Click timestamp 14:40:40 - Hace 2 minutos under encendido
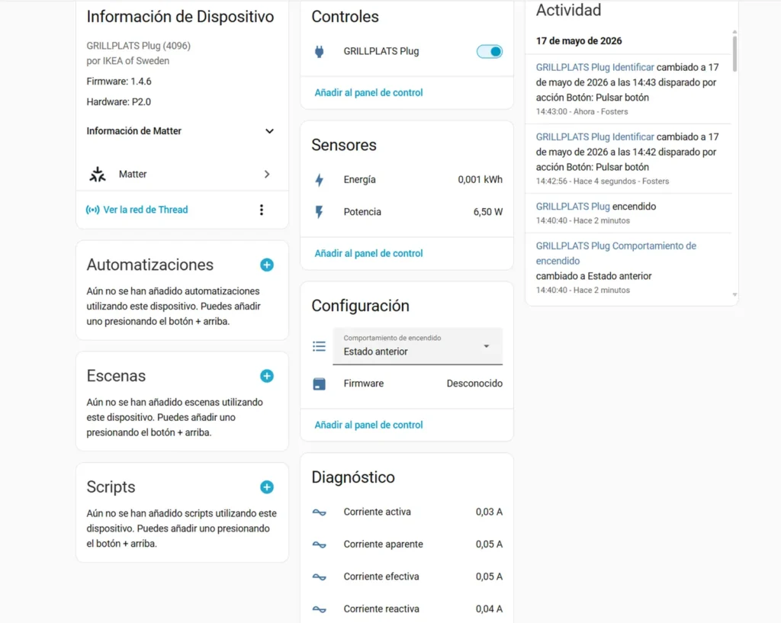Screen dimensions: 781x623 point(583,220)
